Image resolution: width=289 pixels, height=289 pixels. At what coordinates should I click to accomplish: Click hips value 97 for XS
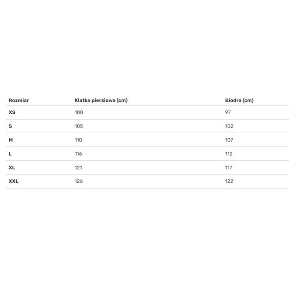[228, 112]
